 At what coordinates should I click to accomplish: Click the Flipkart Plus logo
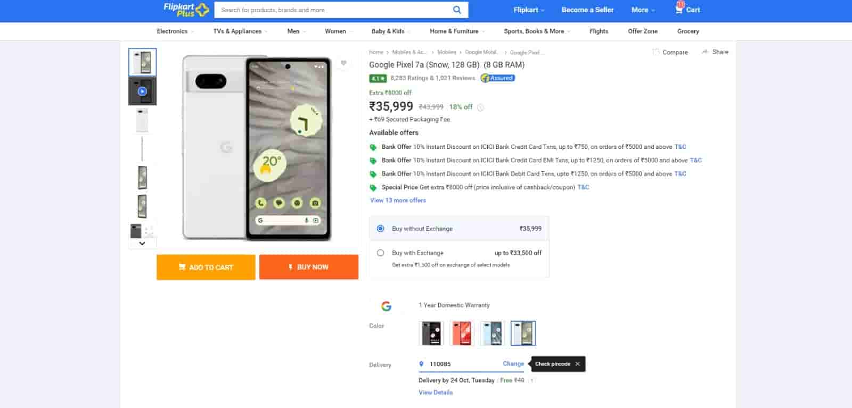(185, 10)
